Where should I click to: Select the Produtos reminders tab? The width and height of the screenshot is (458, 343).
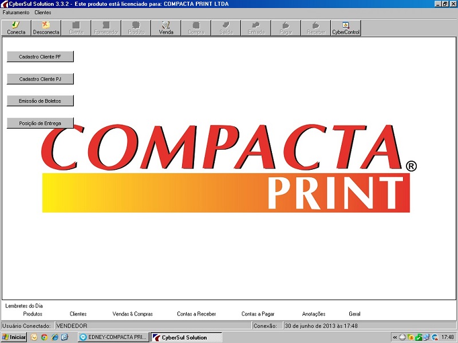coord(33,314)
